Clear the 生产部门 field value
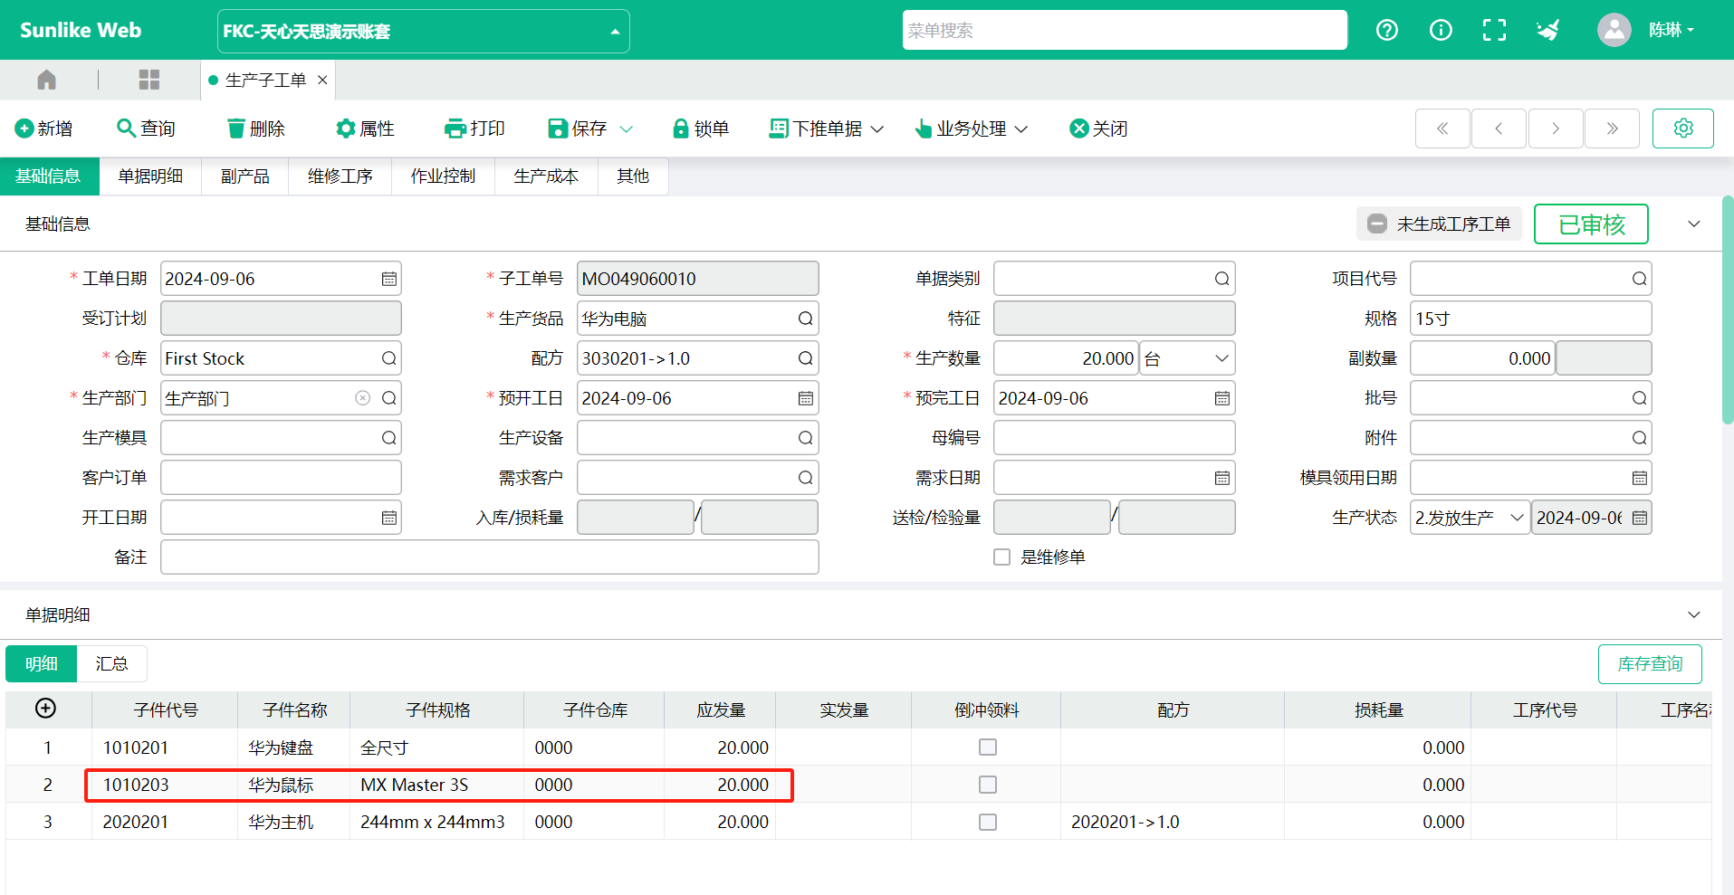The height and width of the screenshot is (895, 1734). pyautogui.click(x=363, y=398)
